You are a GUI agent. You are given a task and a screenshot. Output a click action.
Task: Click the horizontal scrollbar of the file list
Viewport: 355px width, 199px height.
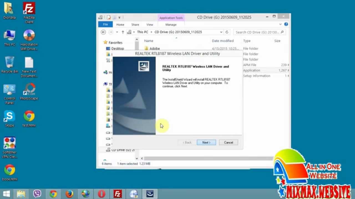209,159
